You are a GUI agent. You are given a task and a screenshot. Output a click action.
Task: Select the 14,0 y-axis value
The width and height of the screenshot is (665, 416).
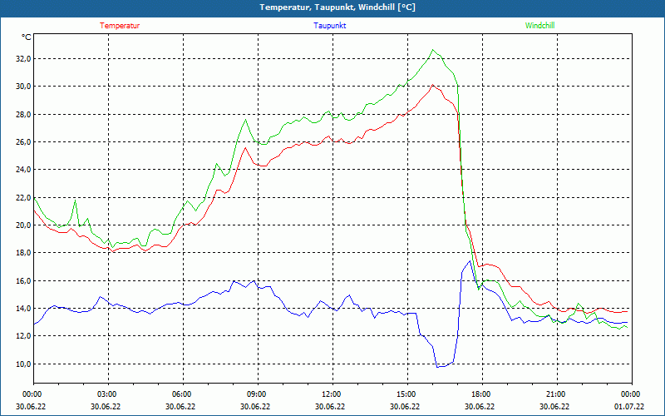23,308
